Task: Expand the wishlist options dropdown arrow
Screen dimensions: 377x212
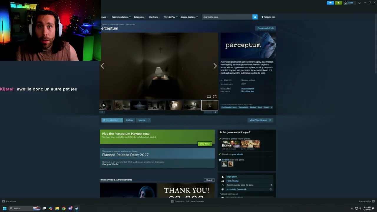Action: (121, 120)
